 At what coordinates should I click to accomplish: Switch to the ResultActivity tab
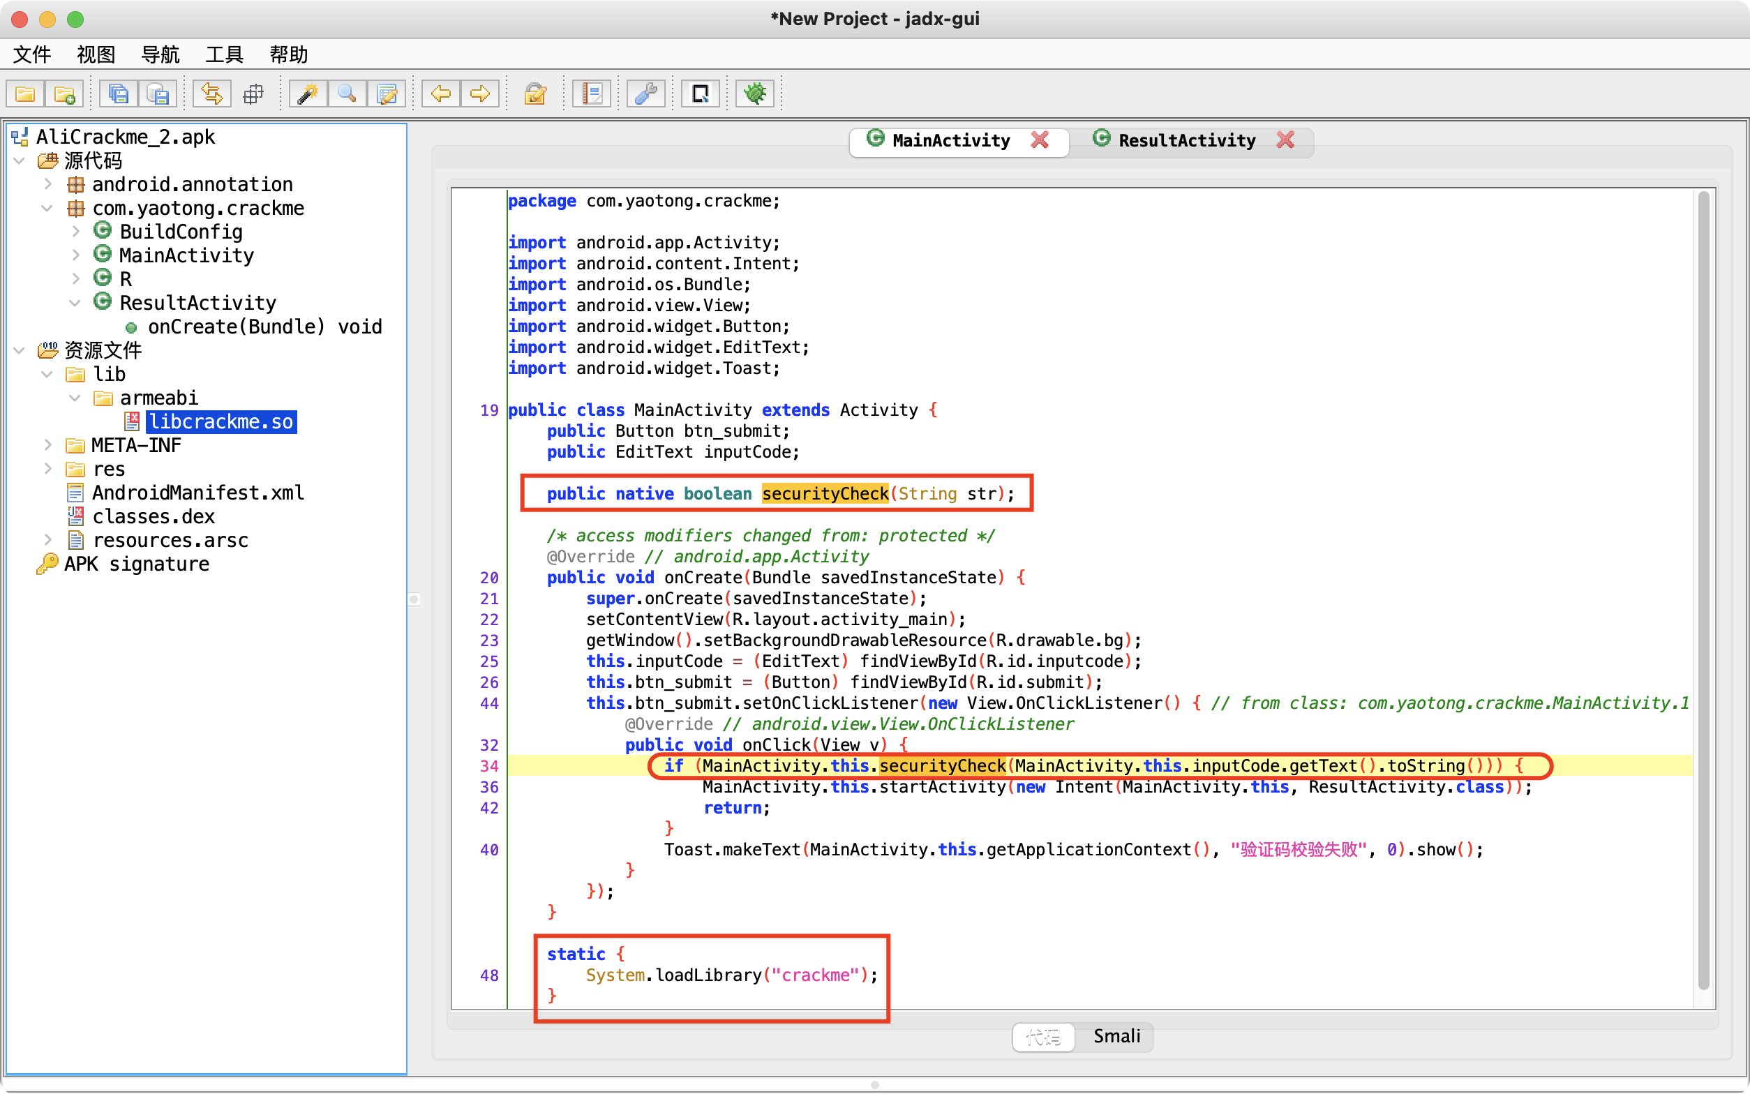[1186, 140]
